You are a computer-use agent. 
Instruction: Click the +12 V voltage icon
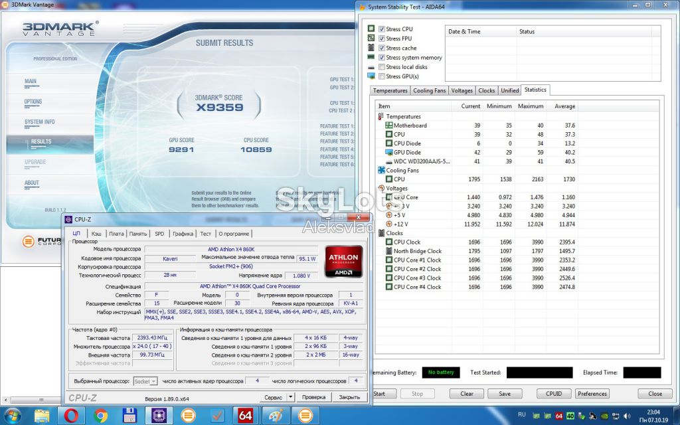click(x=389, y=224)
